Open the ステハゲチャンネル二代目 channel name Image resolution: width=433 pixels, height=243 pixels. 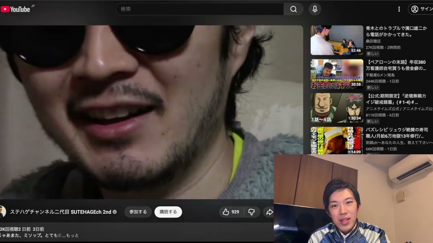(x=61, y=212)
